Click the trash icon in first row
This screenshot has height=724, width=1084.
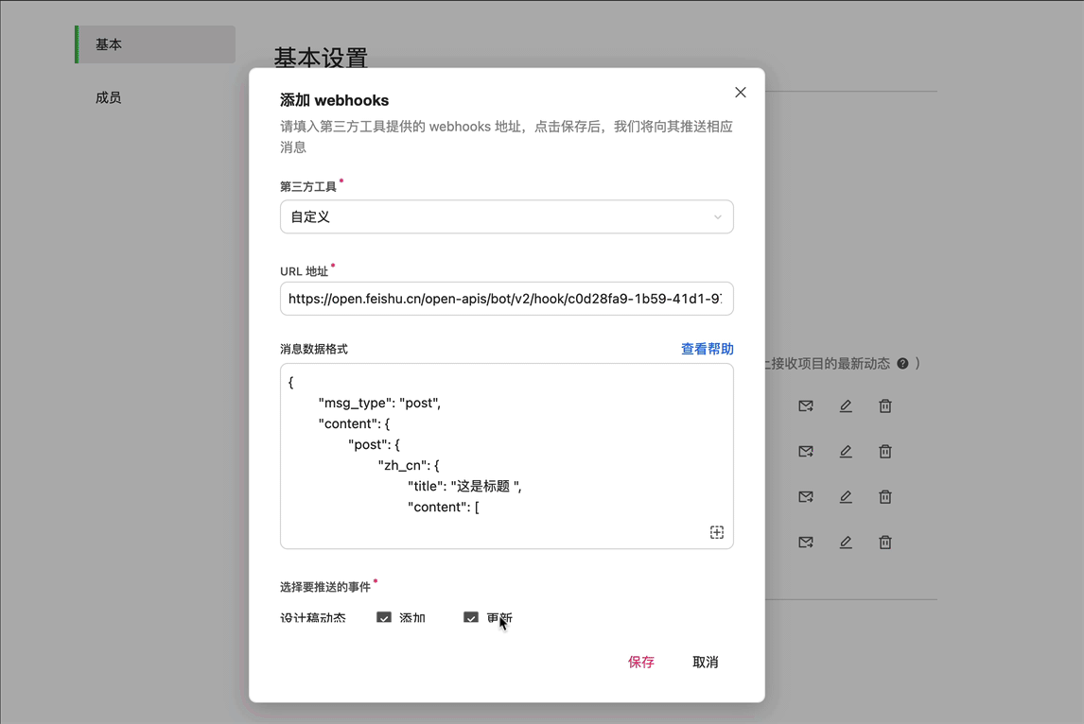tap(885, 406)
